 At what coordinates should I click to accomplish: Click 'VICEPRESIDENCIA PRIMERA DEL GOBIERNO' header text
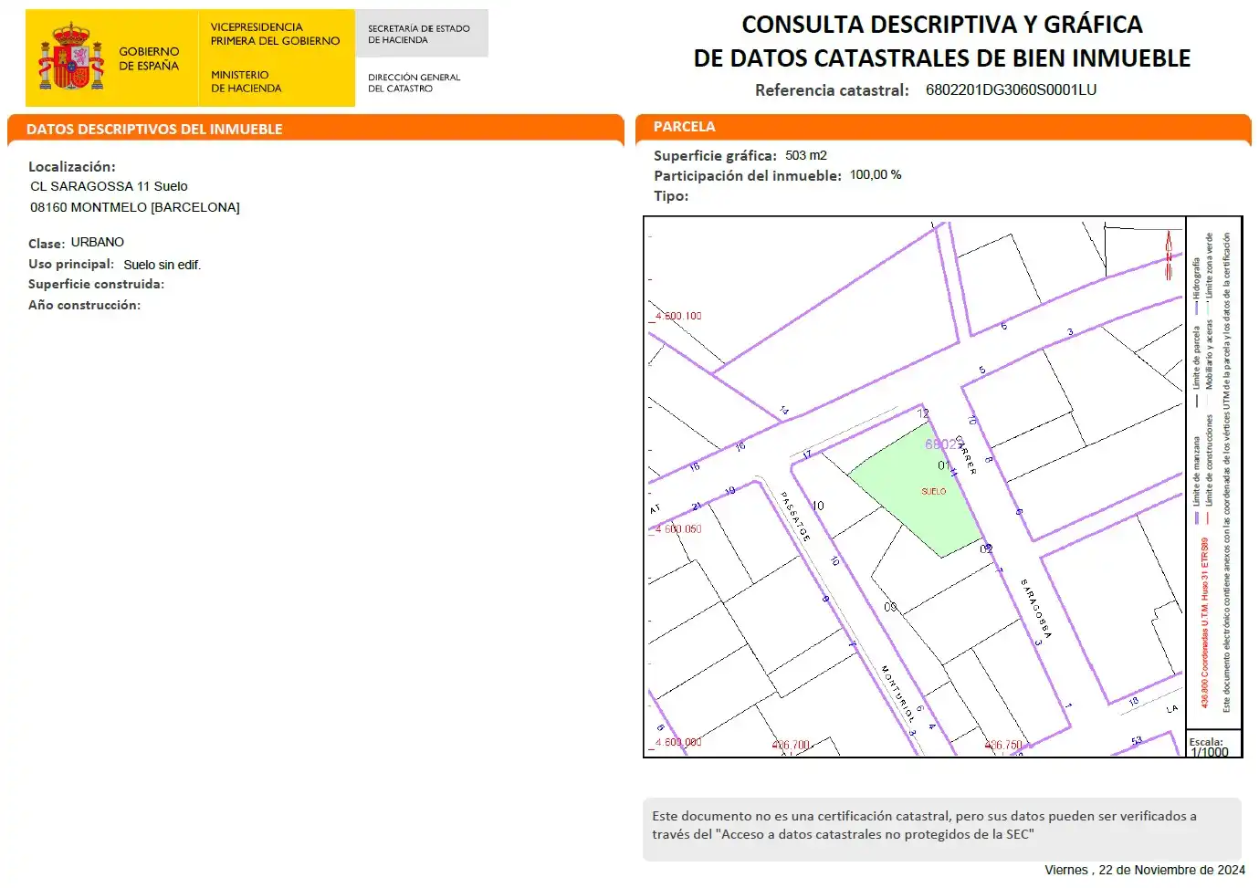pos(275,34)
